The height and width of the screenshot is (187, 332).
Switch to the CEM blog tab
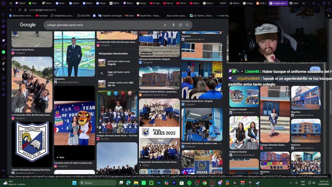click(261, 3)
